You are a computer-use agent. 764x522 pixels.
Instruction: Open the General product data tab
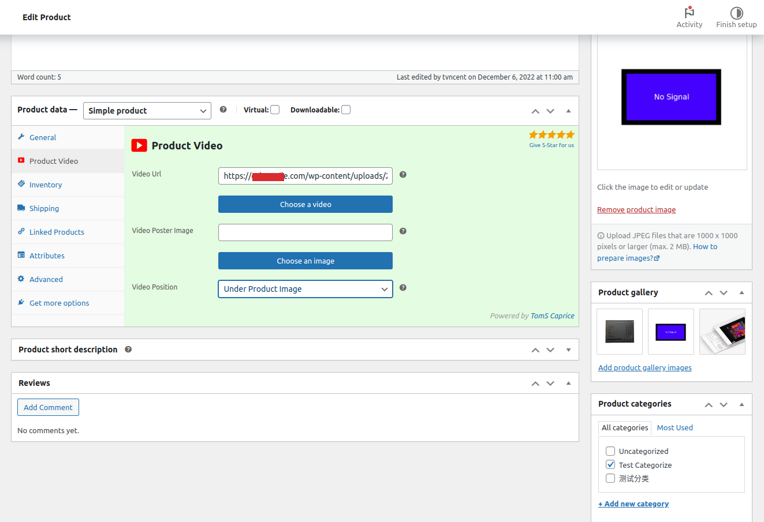(x=68, y=137)
